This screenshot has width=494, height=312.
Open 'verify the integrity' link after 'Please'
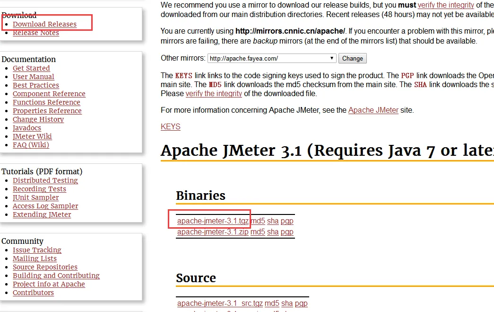coord(214,94)
